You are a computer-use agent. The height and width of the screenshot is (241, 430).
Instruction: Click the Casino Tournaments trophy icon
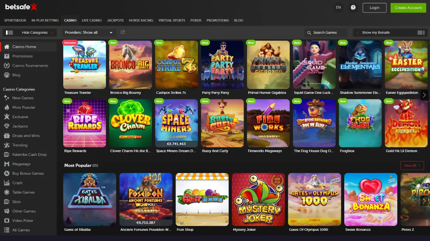coord(7,65)
